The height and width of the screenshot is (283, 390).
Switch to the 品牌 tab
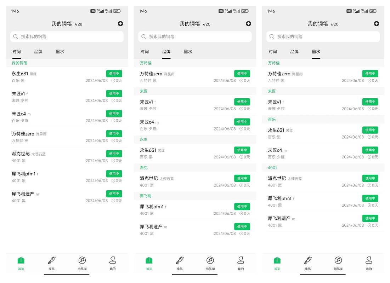pos(166,51)
